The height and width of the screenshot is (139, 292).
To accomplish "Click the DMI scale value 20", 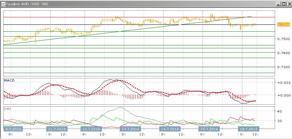I will tap(280, 121).
